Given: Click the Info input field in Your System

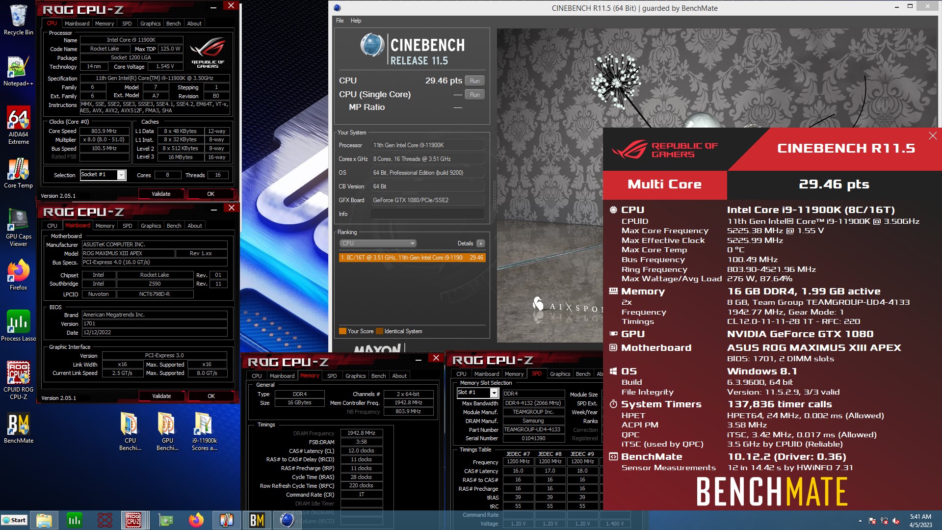Looking at the screenshot, I should 428,214.
